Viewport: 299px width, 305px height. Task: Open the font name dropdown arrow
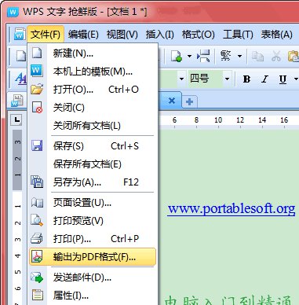click(181, 79)
